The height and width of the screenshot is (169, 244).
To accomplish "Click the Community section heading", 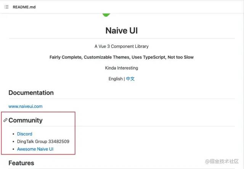I will point(26,120).
